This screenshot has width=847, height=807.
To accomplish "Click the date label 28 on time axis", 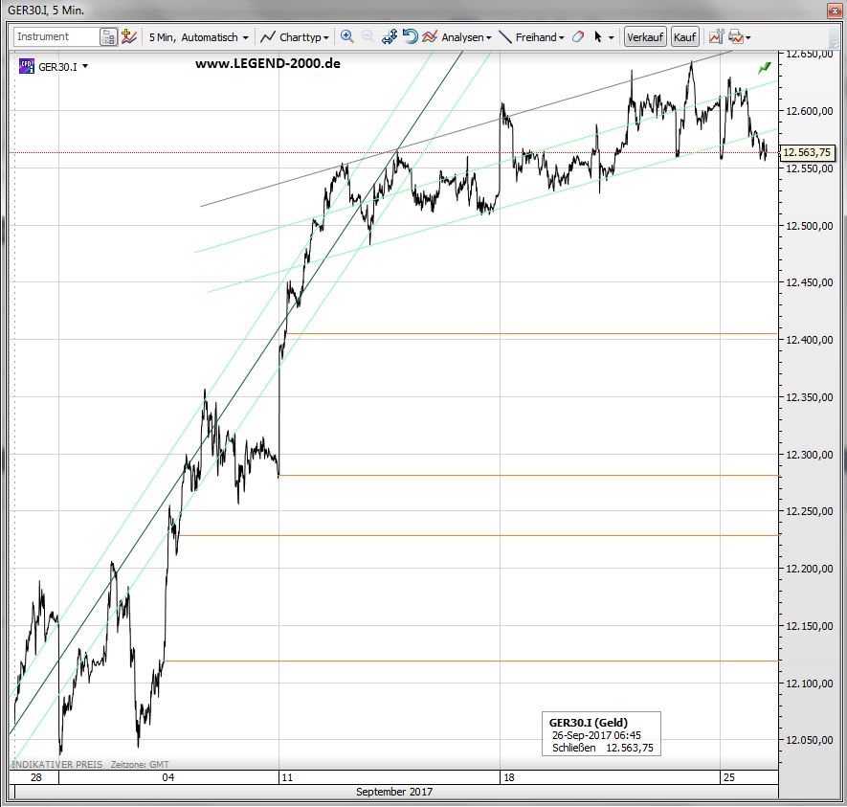I will point(36,777).
